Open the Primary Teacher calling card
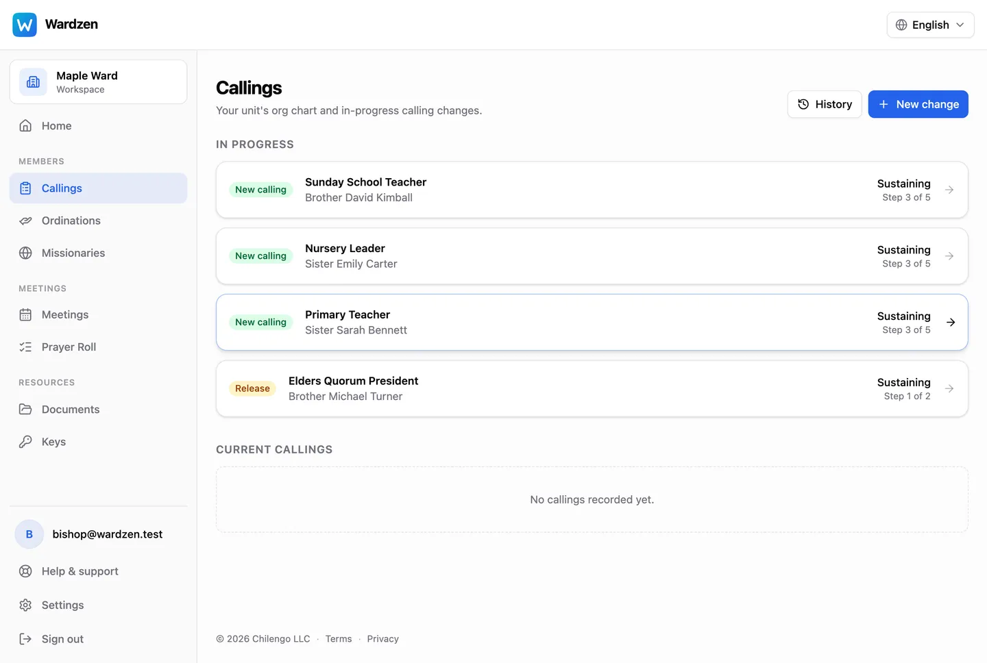Viewport: 987px width, 663px height. pyautogui.click(x=592, y=323)
